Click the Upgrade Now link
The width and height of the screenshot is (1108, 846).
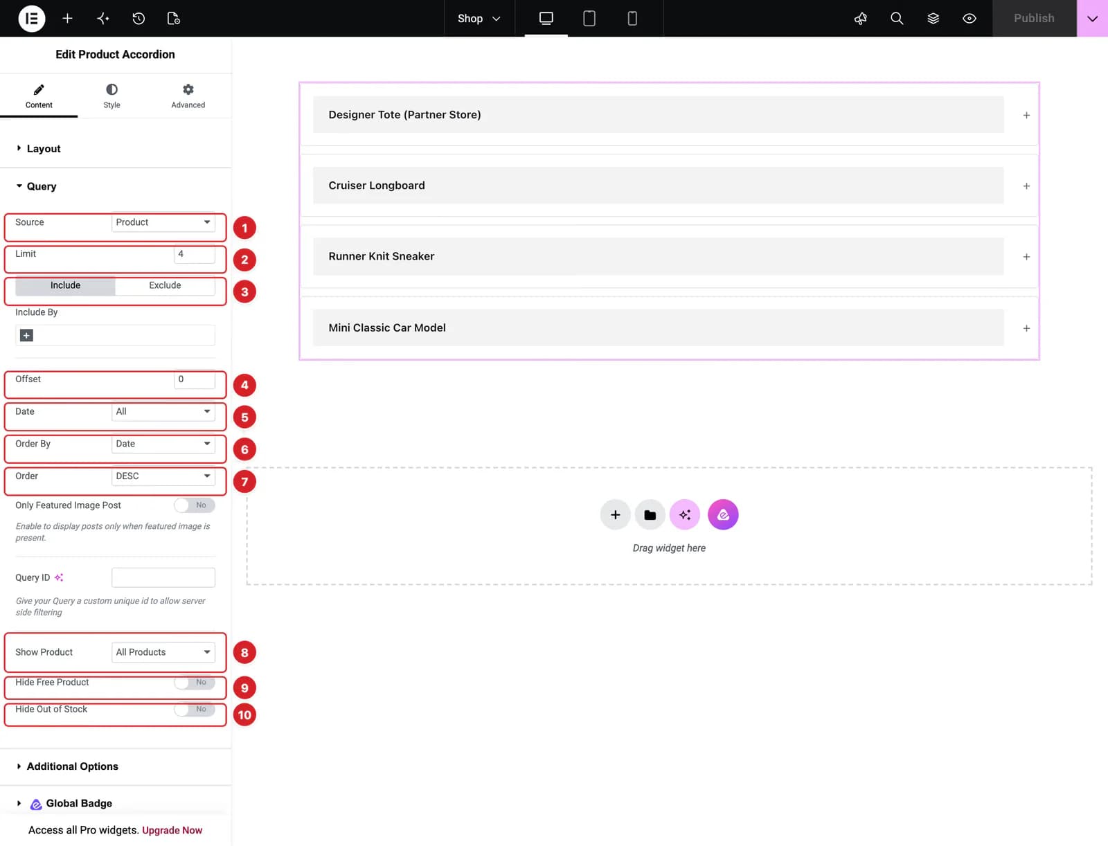[x=172, y=830]
